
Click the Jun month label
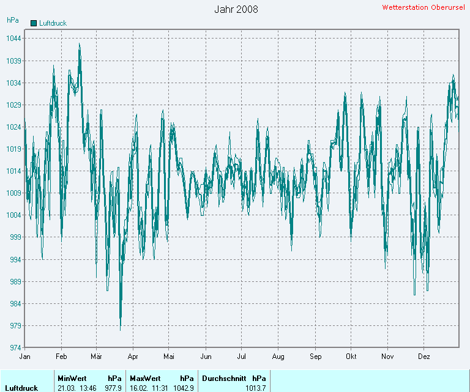(206, 357)
